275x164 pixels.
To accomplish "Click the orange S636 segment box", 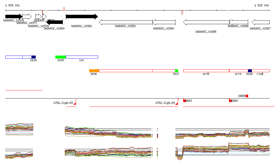I will (94, 71).
